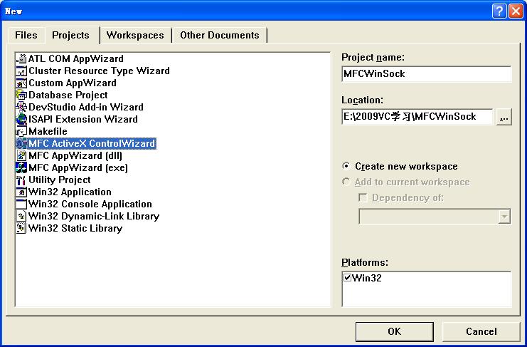
Task: Click the Cluster Resource Type Wizard icon
Action: click(x=21, y=71)
